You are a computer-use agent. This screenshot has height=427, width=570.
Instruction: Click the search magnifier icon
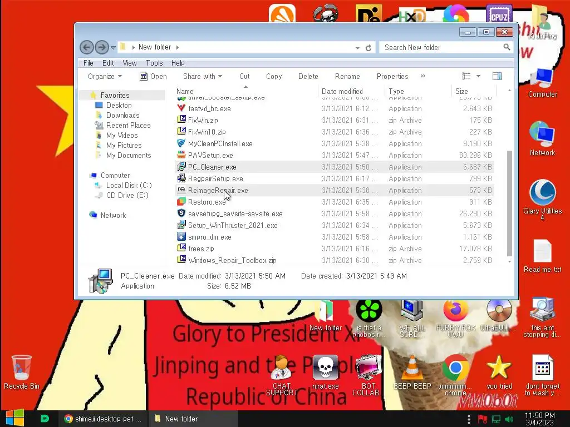pyautogui.click(x=507, y=47)
